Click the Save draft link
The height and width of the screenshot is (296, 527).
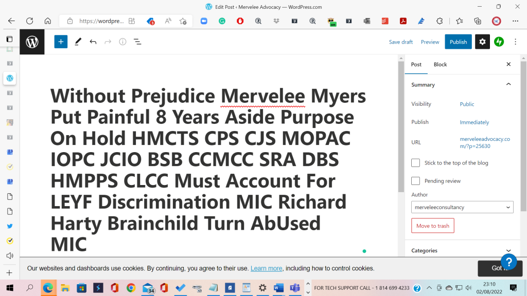click(x=401, y=42)
